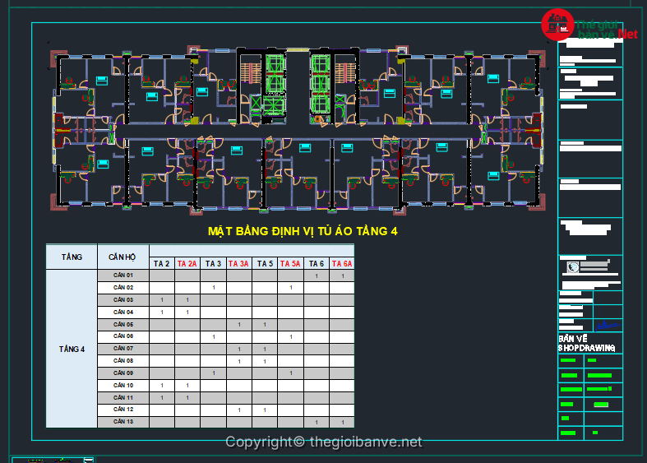Select the top-left corner column of plan

point(58,58)
